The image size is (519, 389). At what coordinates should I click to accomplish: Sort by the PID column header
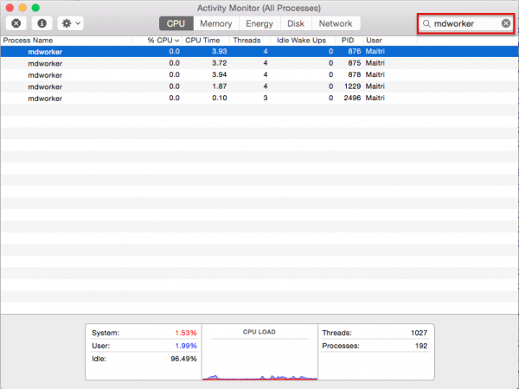click(x=347, y=41)
